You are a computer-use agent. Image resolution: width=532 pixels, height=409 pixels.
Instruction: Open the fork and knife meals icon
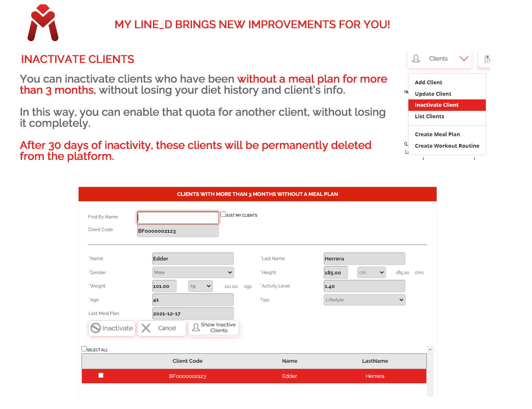(x=487, y=58)
